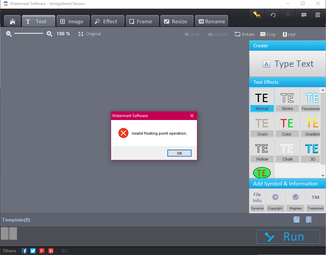Select the Fluorescent text effect
326x255 pixels.
coord(310,100)
